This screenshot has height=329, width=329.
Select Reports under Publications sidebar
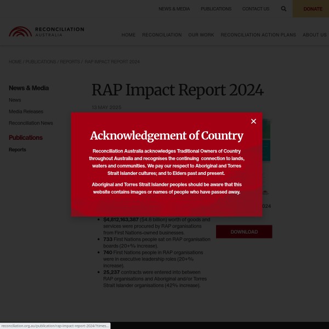coord(18,150)
